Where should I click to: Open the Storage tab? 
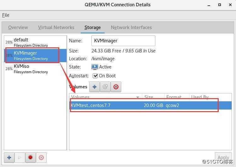[x=93, y=27]
